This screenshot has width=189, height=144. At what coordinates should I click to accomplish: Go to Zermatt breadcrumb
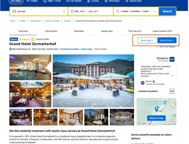pos(67,21)
